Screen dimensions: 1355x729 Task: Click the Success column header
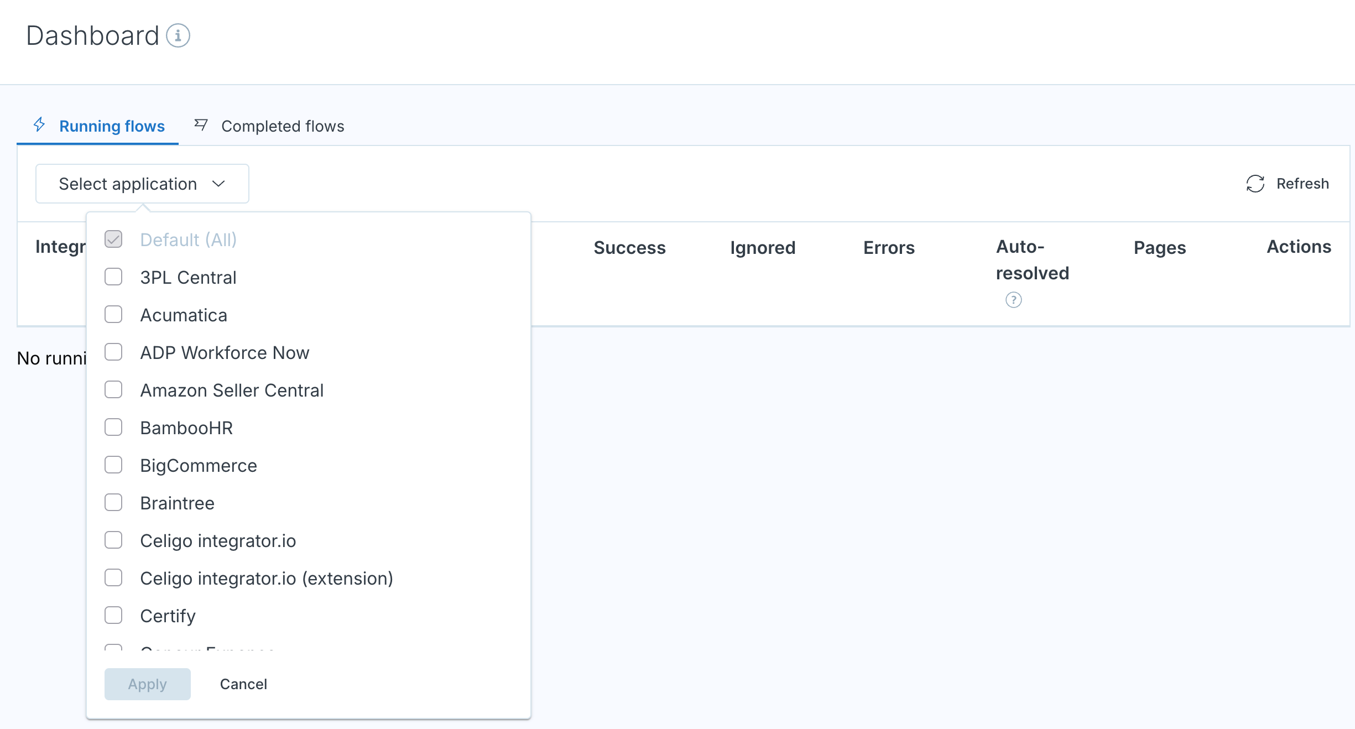[x=629, y=248]
